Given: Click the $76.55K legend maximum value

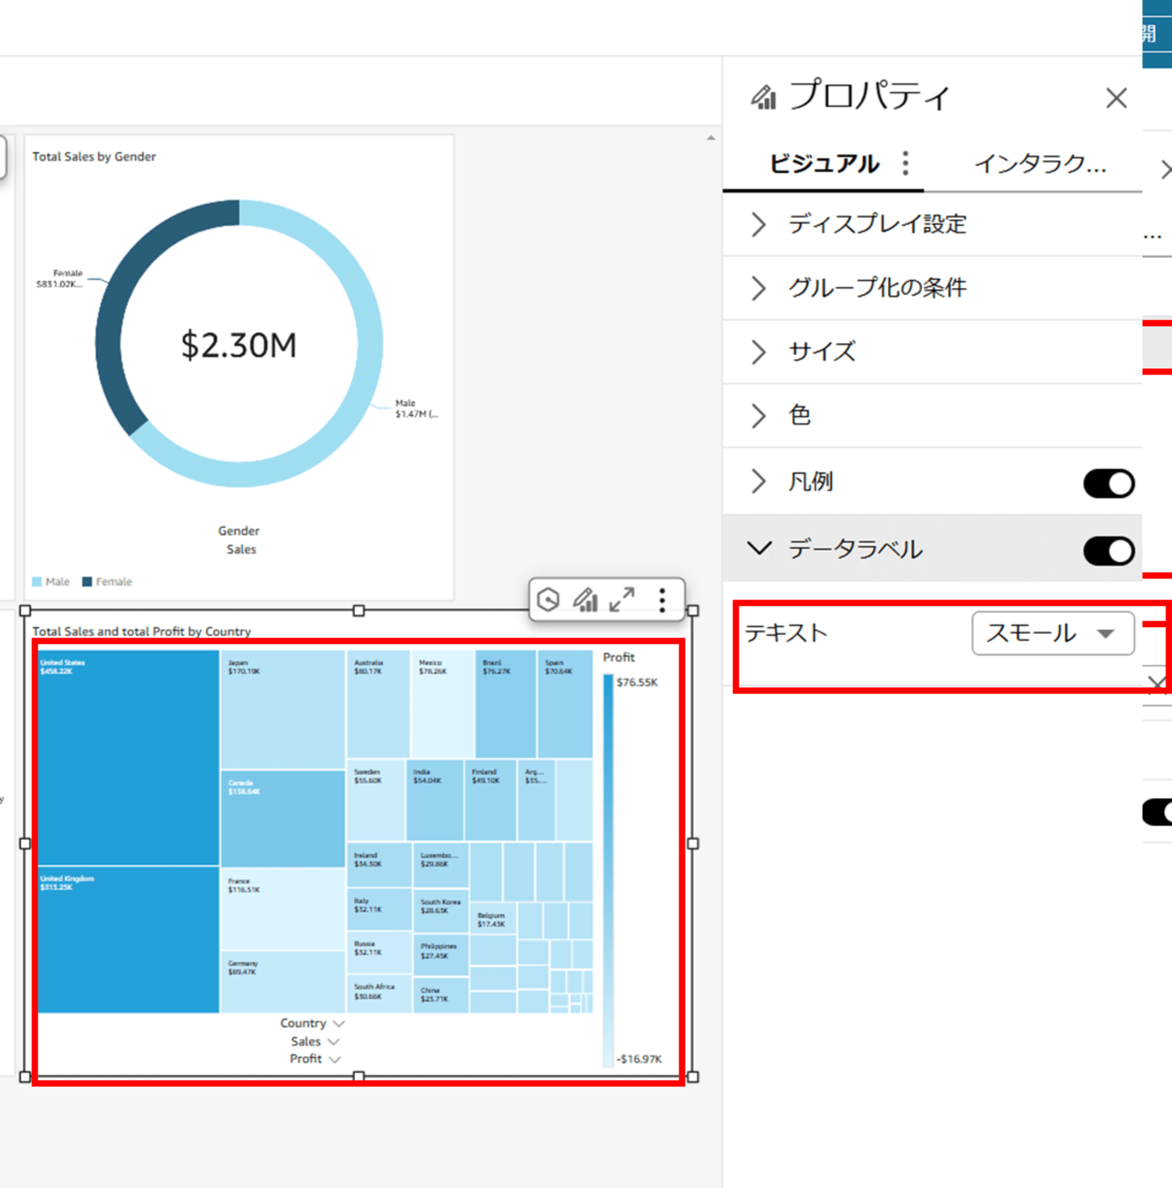Looking at the screenshot, I should tap(637, 683).
